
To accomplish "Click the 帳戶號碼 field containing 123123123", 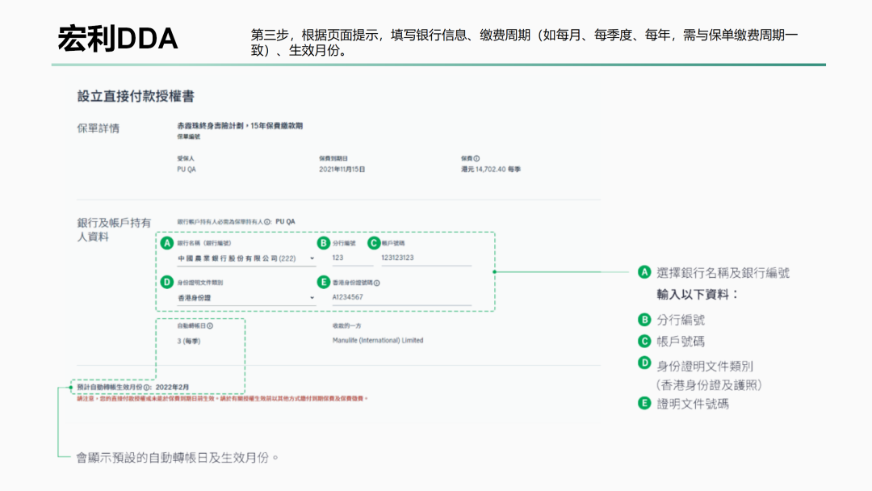I will [x=426, y=258].
